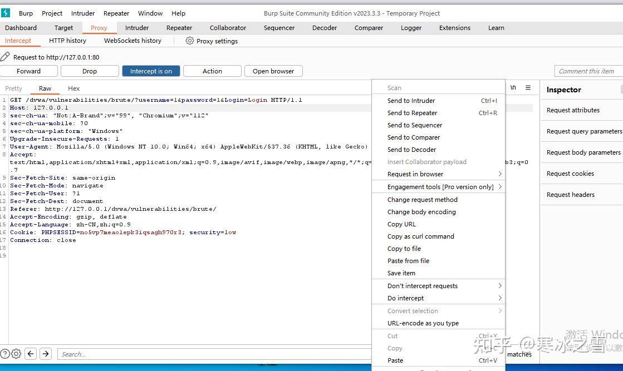Screen dimensions: 623x371
Task: Click the Forward button
Action: (x=28, y=71)
